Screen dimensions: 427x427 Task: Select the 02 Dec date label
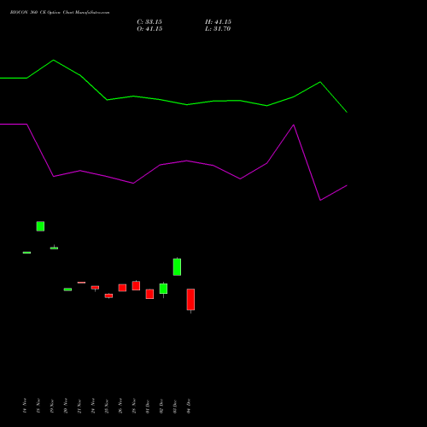[x=161, y=406]
